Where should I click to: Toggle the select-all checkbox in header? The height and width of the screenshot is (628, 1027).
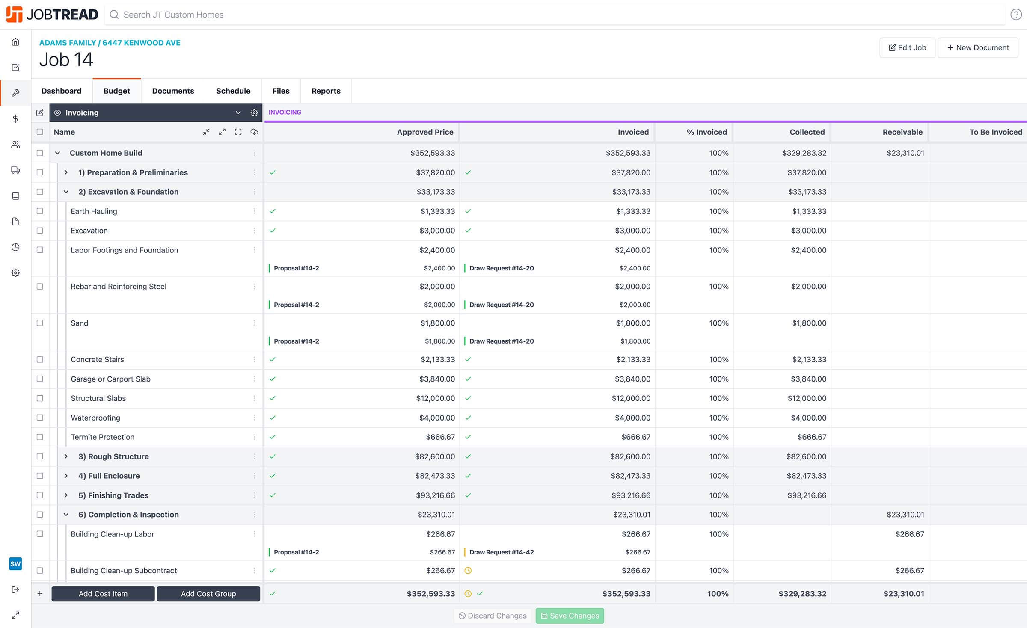[x=40, y=132]
